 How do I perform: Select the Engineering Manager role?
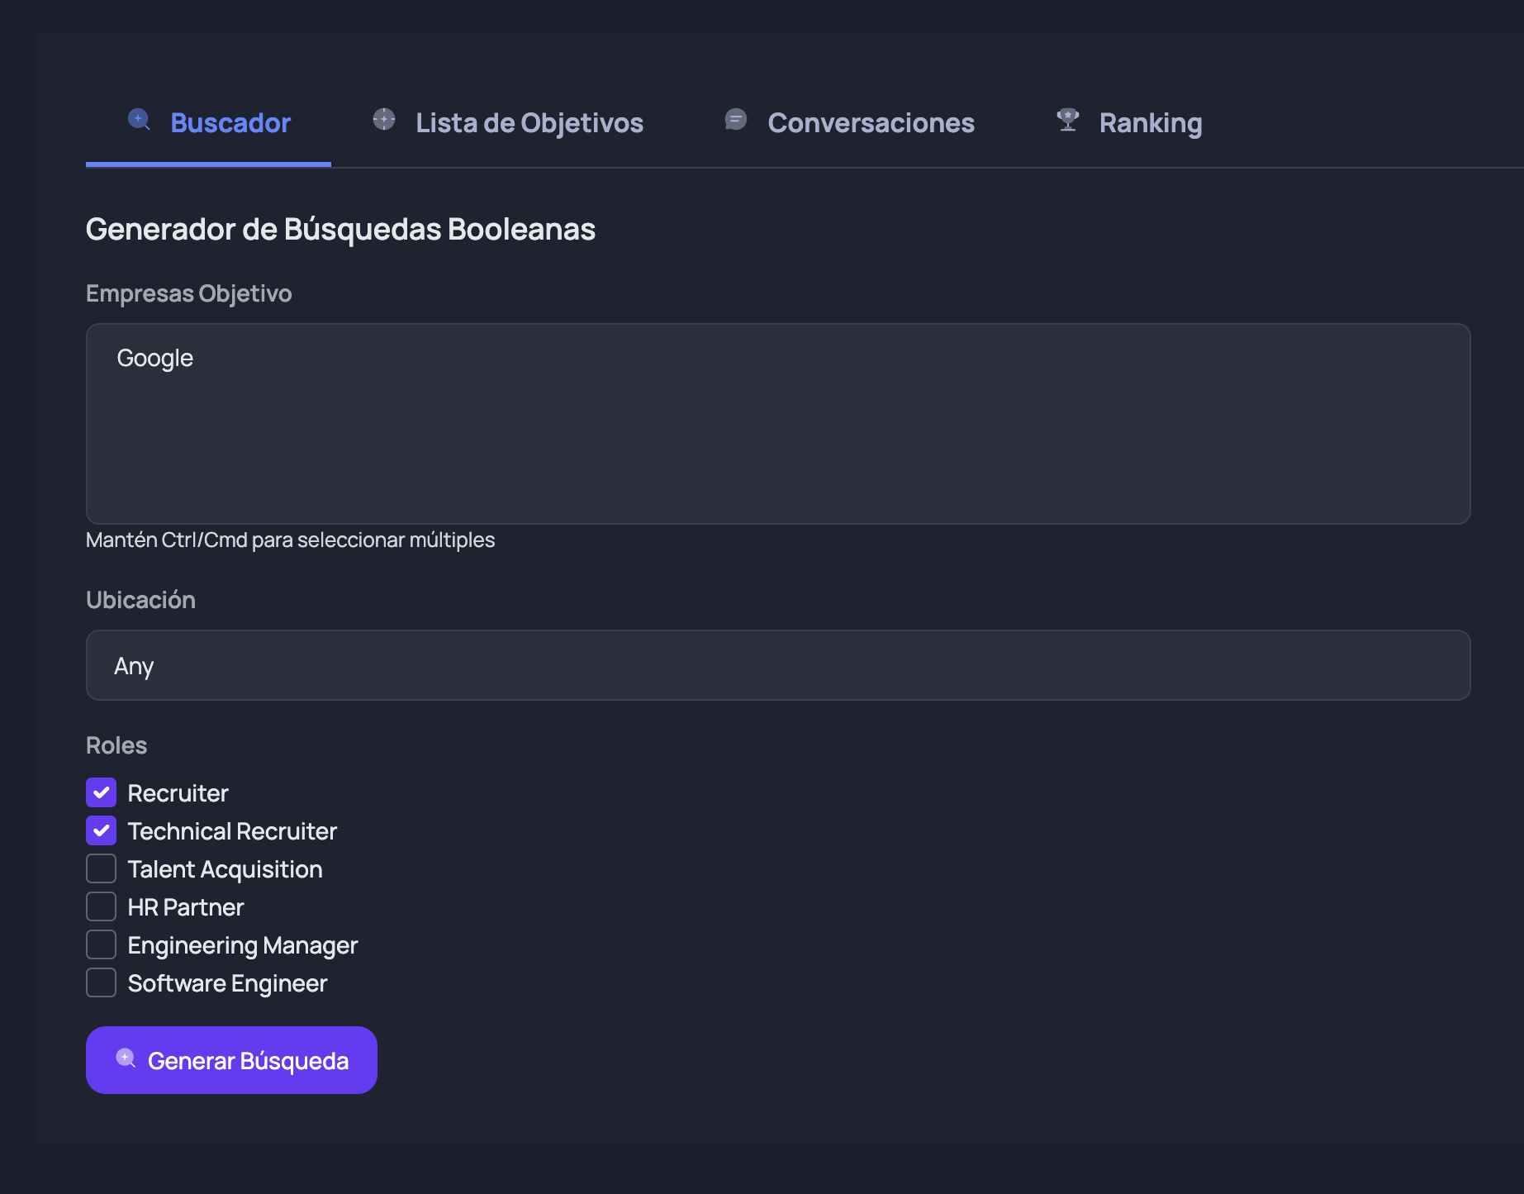click(101, 944)
